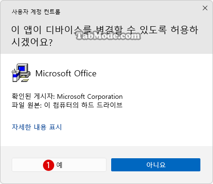
Task: Click the red number 1 marker
Action: (49, 165)
